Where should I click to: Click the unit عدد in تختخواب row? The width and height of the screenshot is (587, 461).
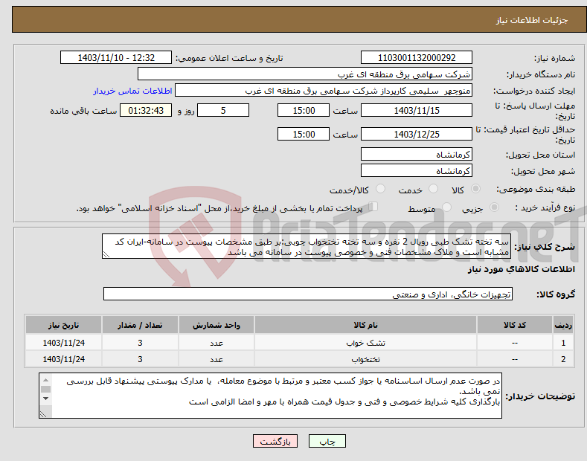pos(216,359)
